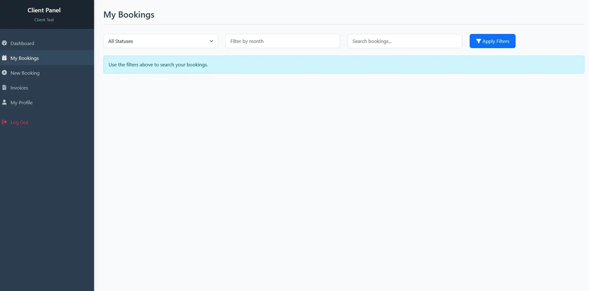Go to Dashboard from the sidebar
The image size is (589, 291).
(22, 43)
